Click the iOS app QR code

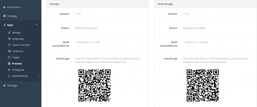tap(95, 86)
